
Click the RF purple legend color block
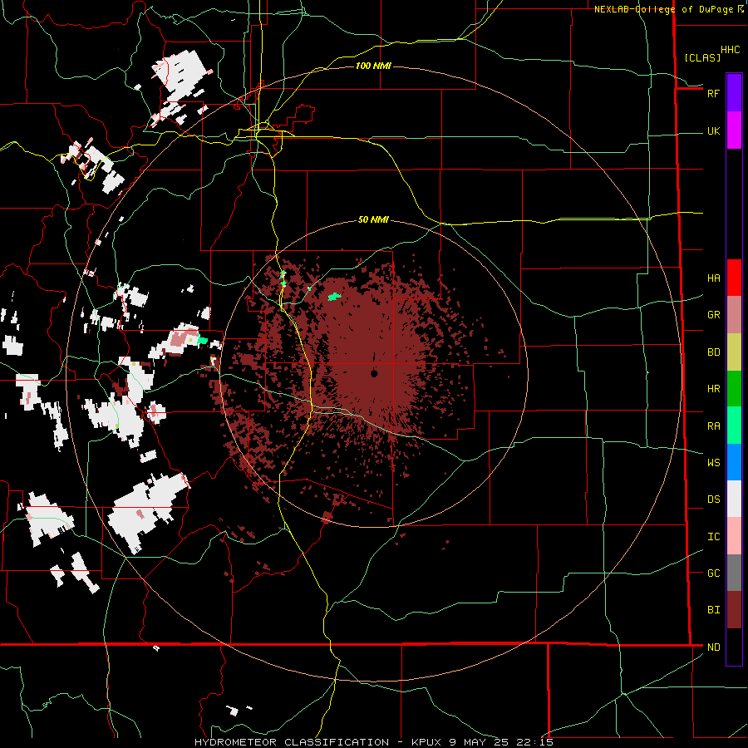coord(734,93)
